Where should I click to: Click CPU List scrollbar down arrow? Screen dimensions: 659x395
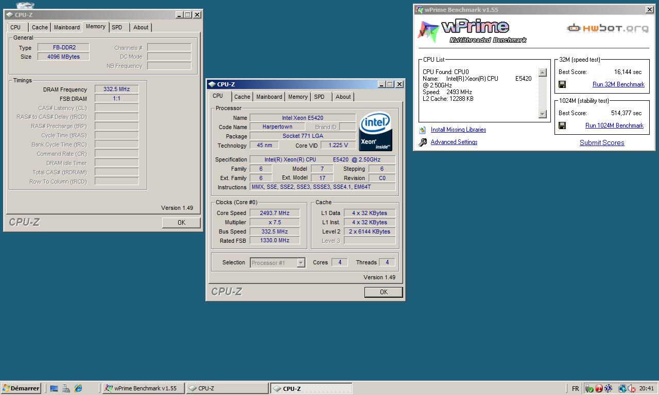pyautogui.click(x=542, y=114)
